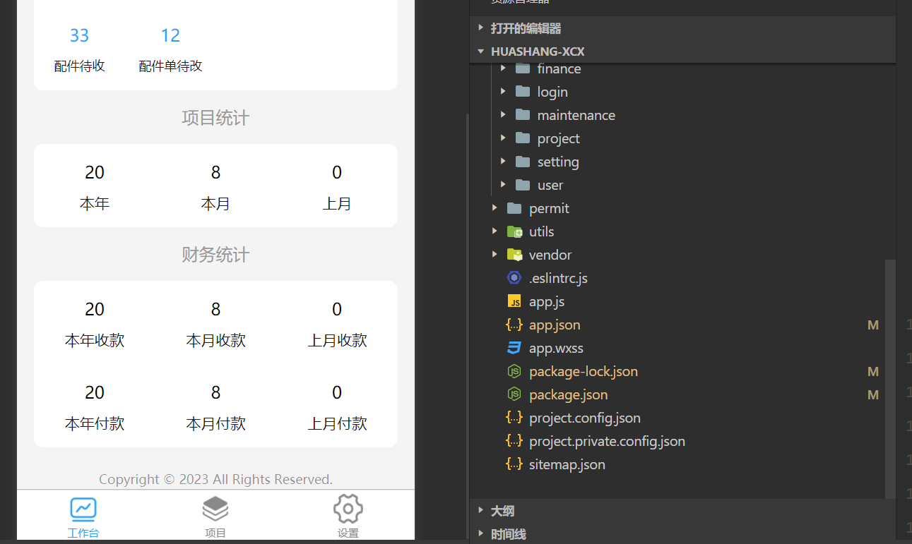The width and height of the screenshot is (912, 544).
Task: Select the 上月 project count 0
Action: pyautogui.click(x=337, y=172)
